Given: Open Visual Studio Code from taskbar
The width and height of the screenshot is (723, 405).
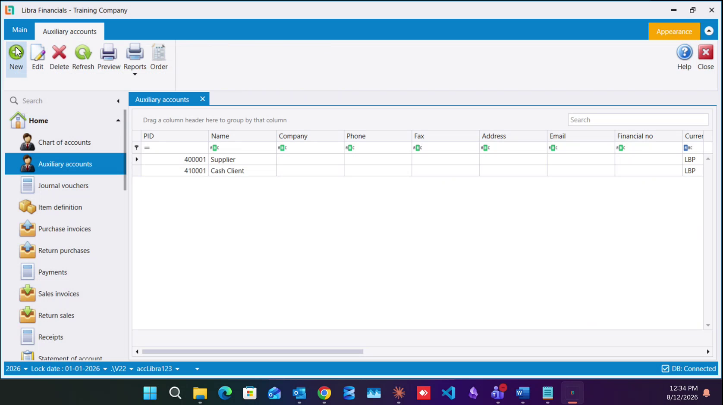Looking at the screenshot, I should 448,393.
